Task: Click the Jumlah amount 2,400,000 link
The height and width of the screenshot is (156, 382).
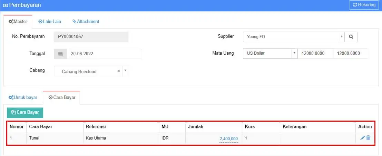Action: pos(228,139)
